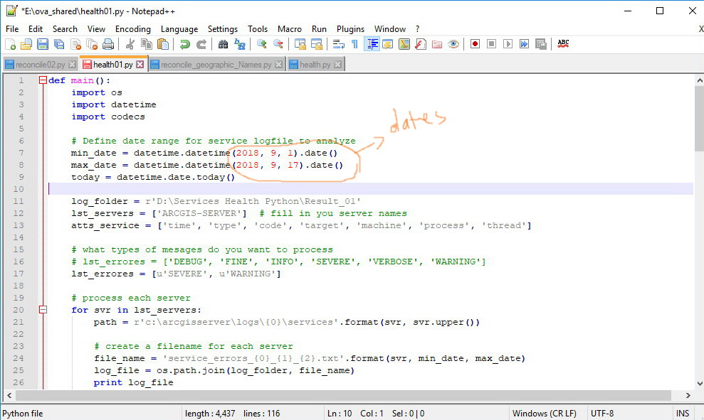Play back the recorded macro
Screen dimensions: 704x420
coord(508,44)
